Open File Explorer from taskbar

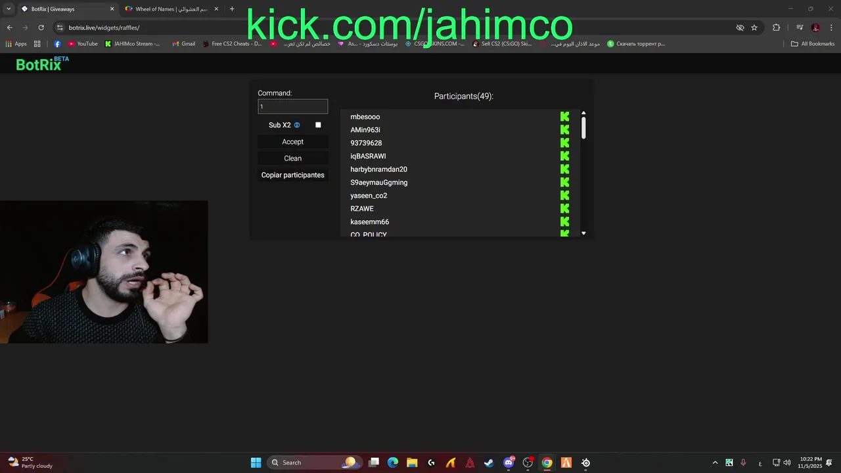(412, 462)
